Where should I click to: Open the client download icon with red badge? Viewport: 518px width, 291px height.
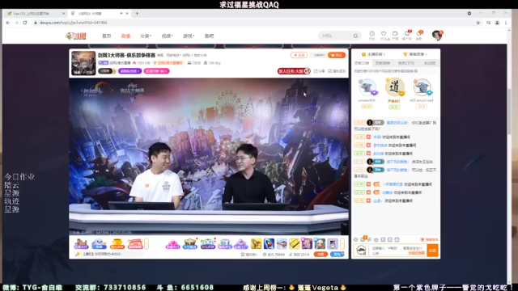pos(407,36)
